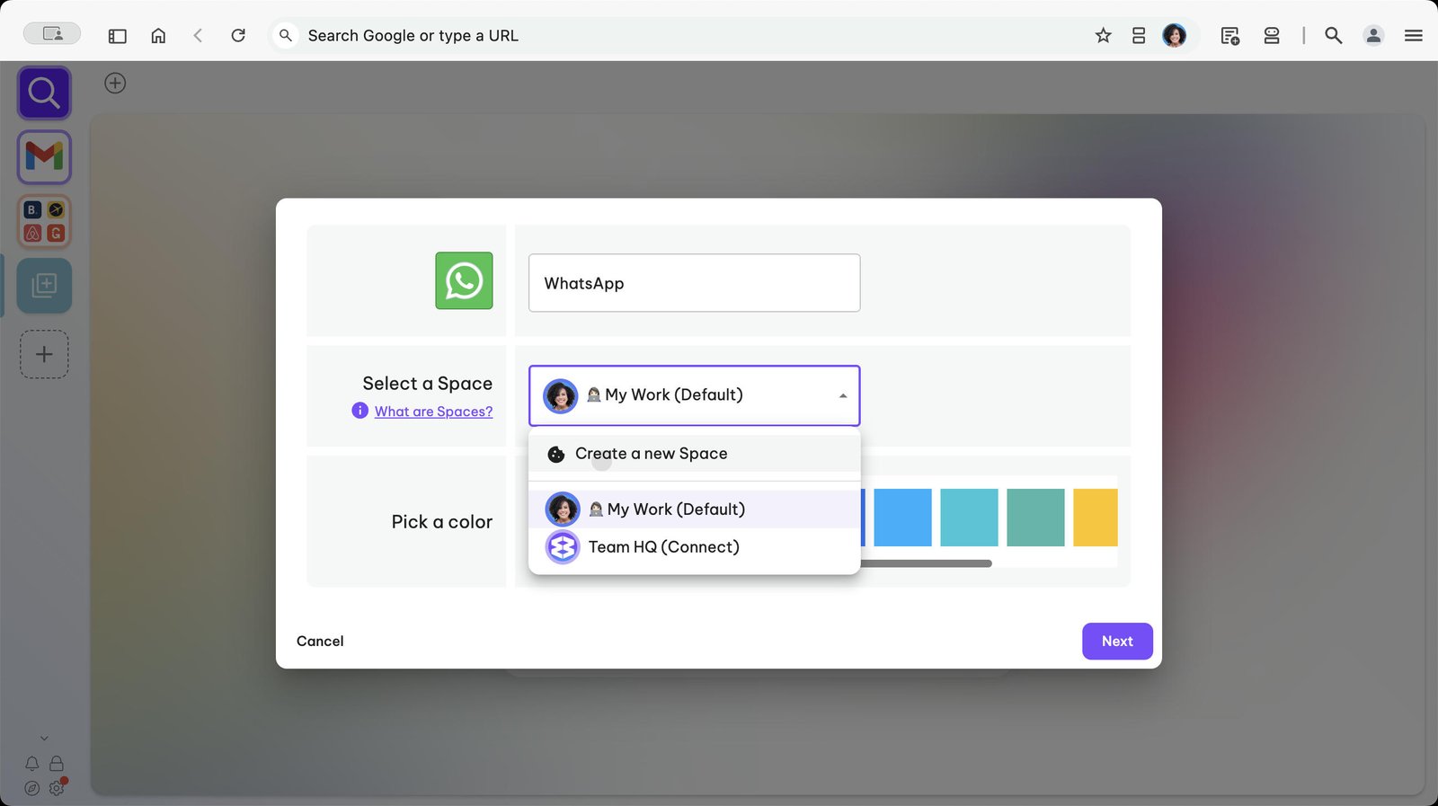Click the profile avatar in the address bar

point(1174,36)
